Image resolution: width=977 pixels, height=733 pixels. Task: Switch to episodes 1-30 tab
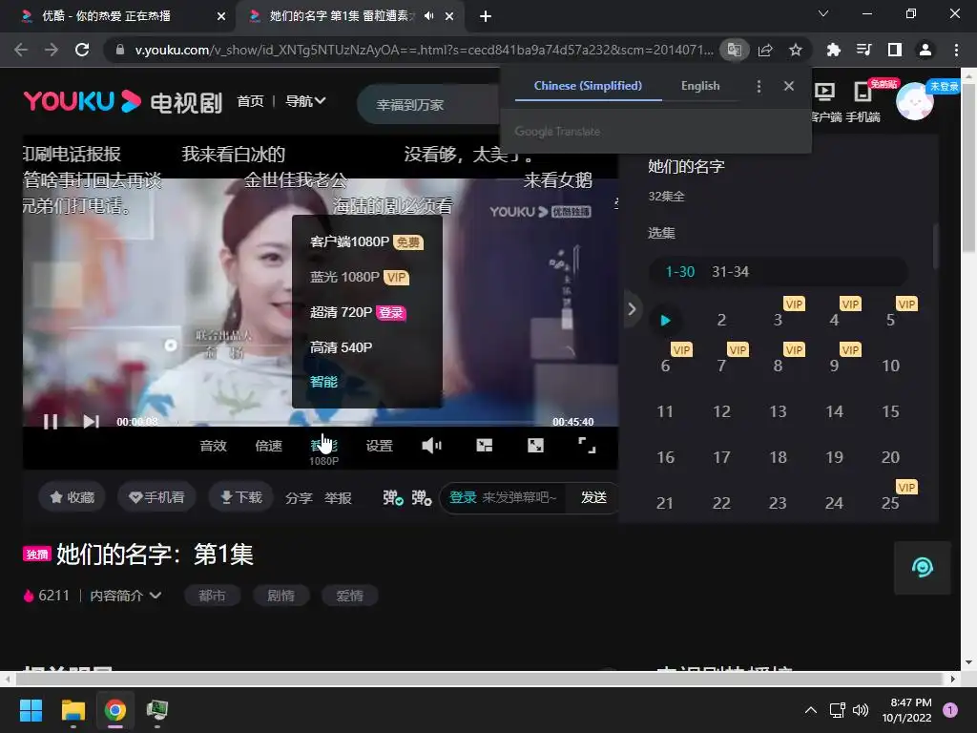[x=679, y=272]
